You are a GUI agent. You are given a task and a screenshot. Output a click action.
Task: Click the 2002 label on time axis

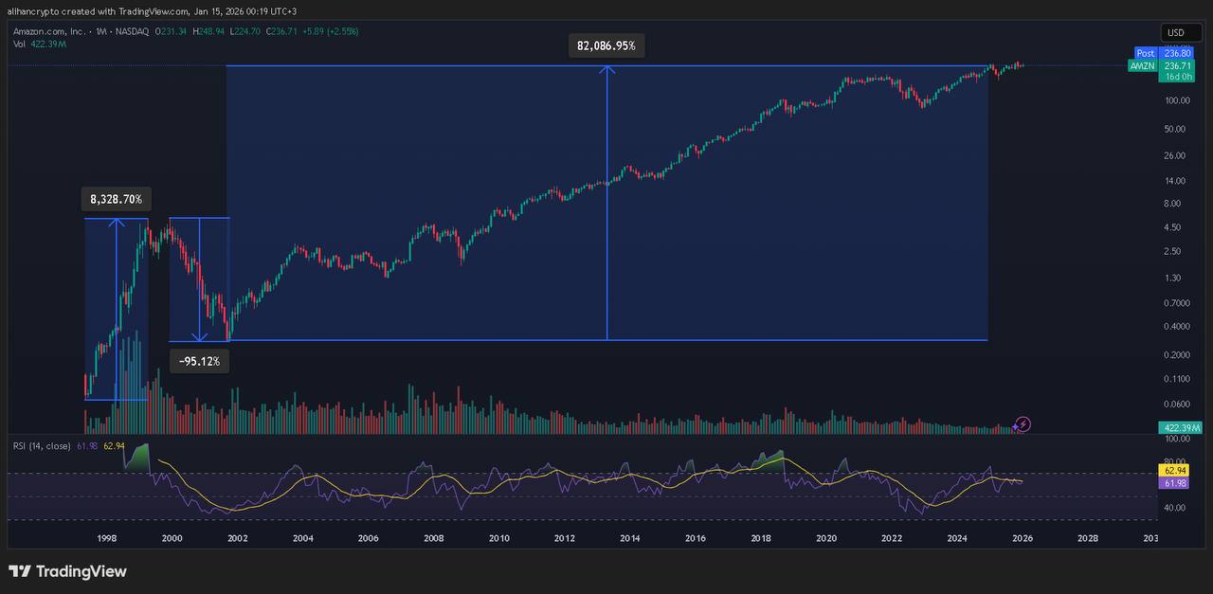point(237,538)
